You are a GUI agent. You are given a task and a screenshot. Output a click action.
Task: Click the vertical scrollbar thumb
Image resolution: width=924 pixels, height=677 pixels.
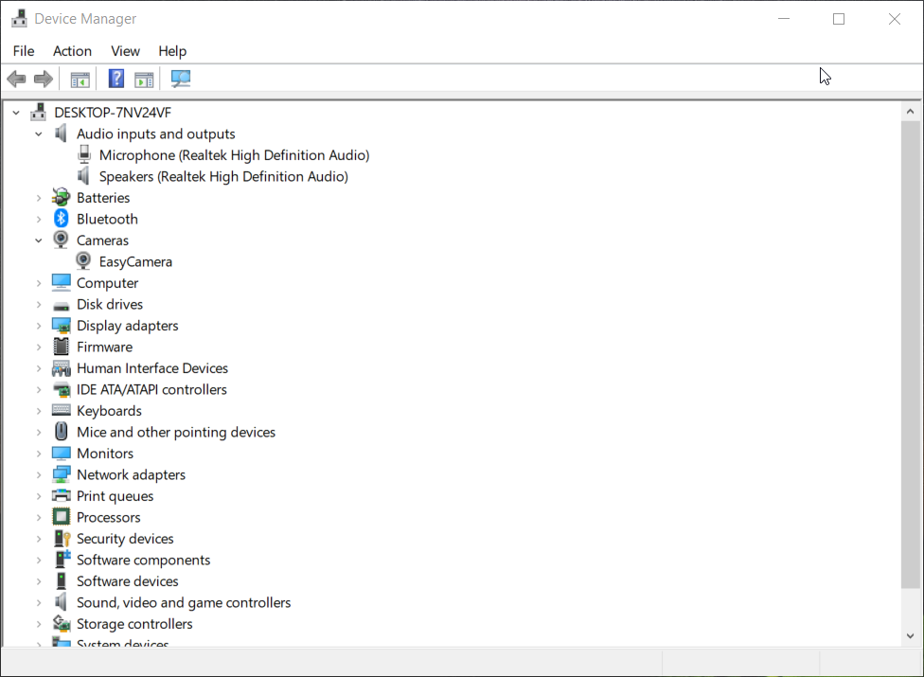[910, 353]
